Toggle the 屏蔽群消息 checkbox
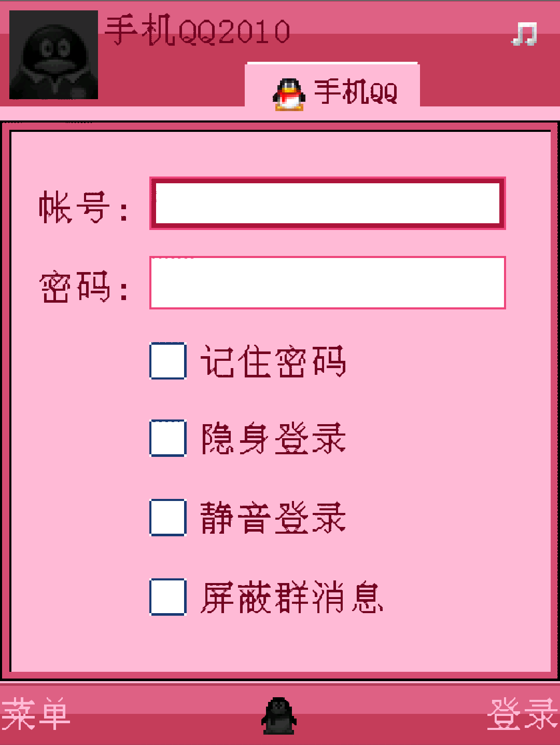Screen dimensions: 560x745 click(x=168, y=597)
